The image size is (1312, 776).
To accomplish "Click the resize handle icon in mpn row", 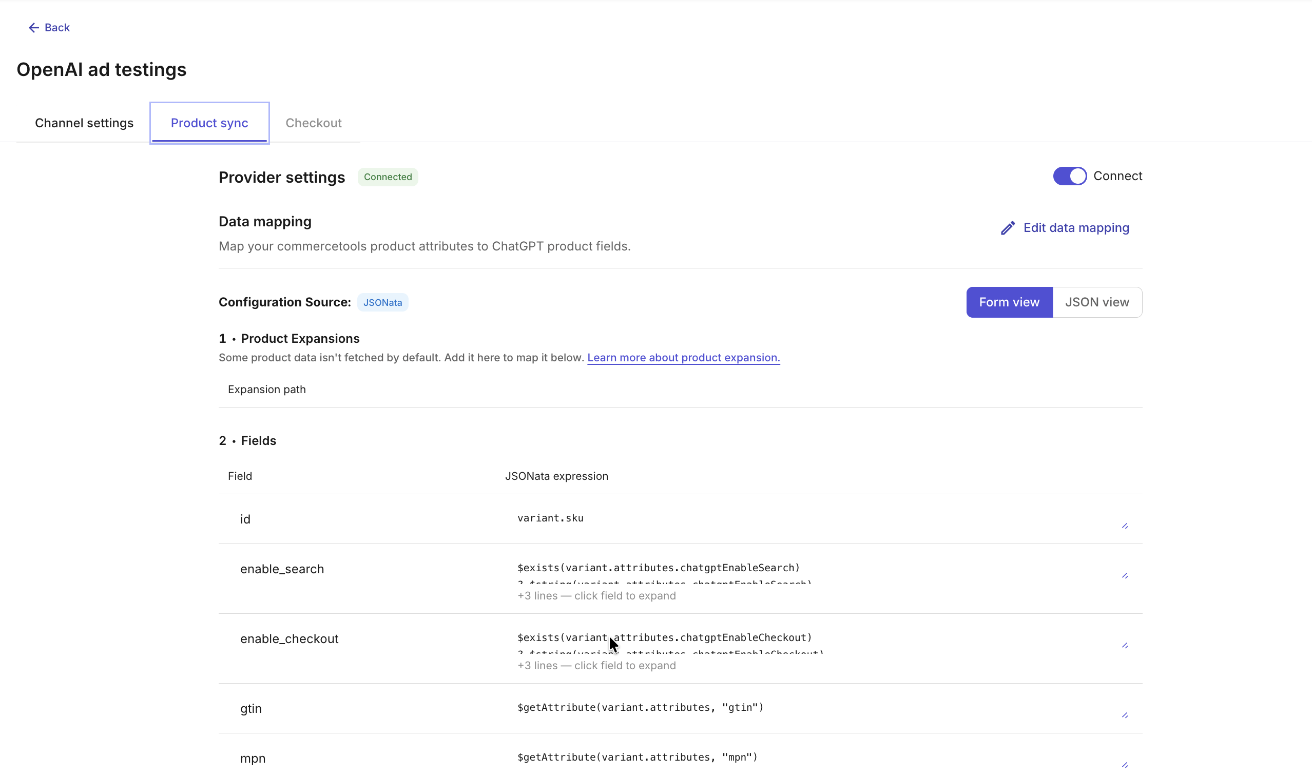I will [1125, 765].
